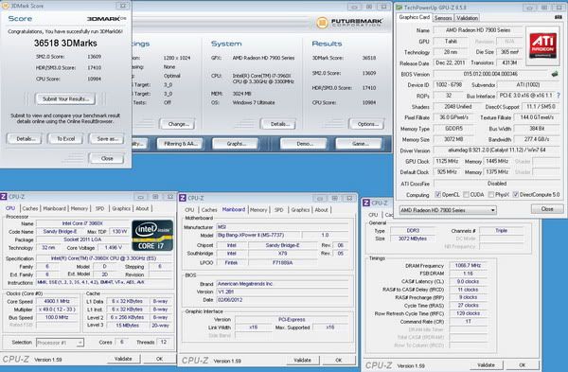Click the Core Voltage 1.496 V value
The width and height of the screenshot is (568, 372).
pos(113,248)
